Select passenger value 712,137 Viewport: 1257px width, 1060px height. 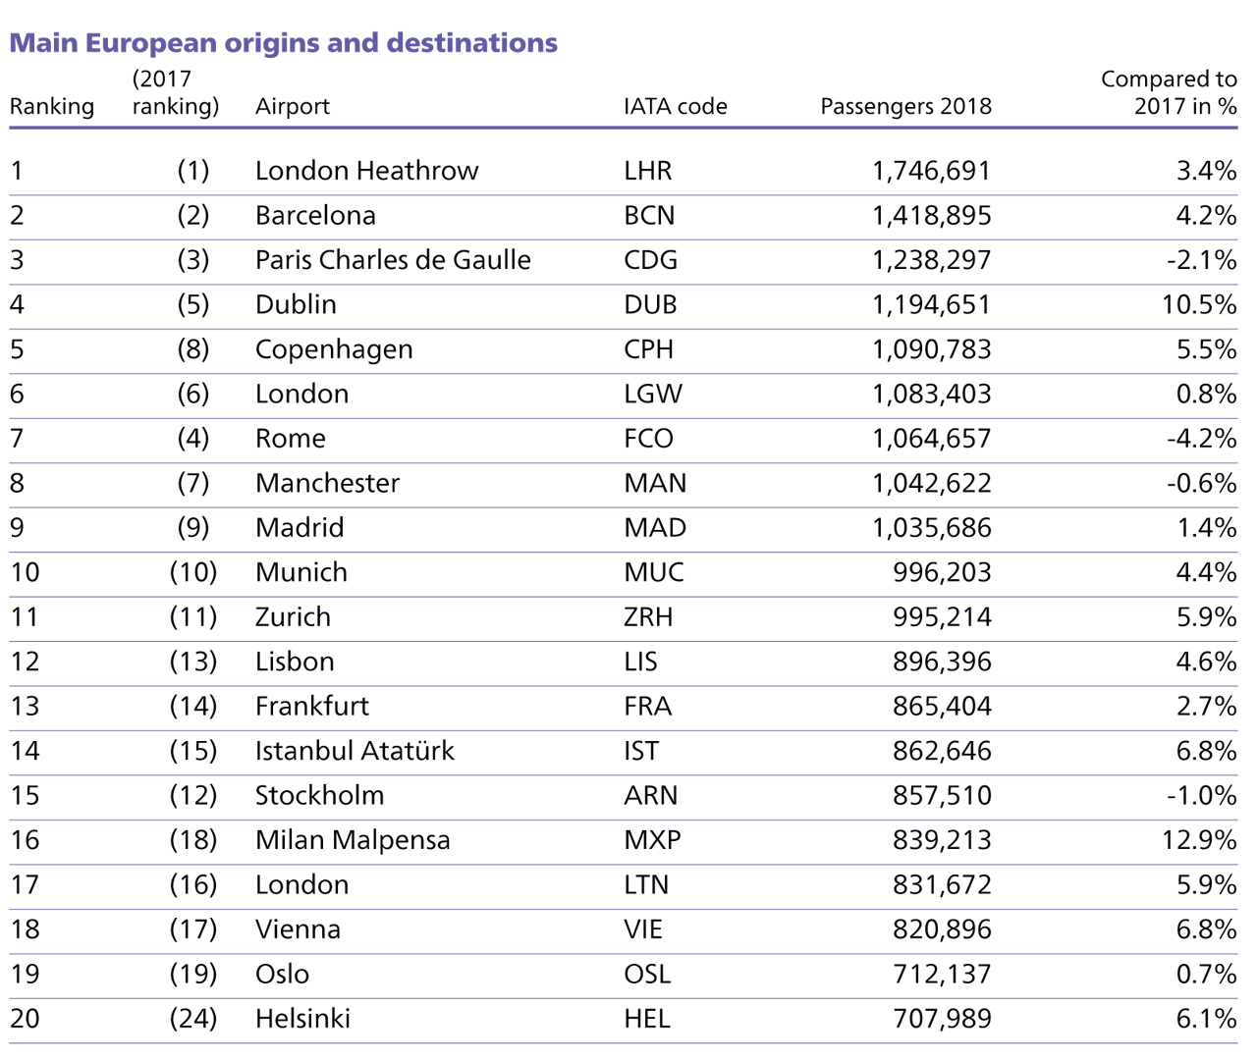tap(942, 975)
